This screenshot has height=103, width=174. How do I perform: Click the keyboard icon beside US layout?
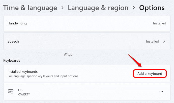(x=11, y=92)
